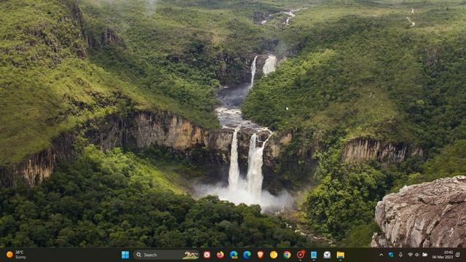
Task: Click the taskbar Search box
Action: (166, 255)
